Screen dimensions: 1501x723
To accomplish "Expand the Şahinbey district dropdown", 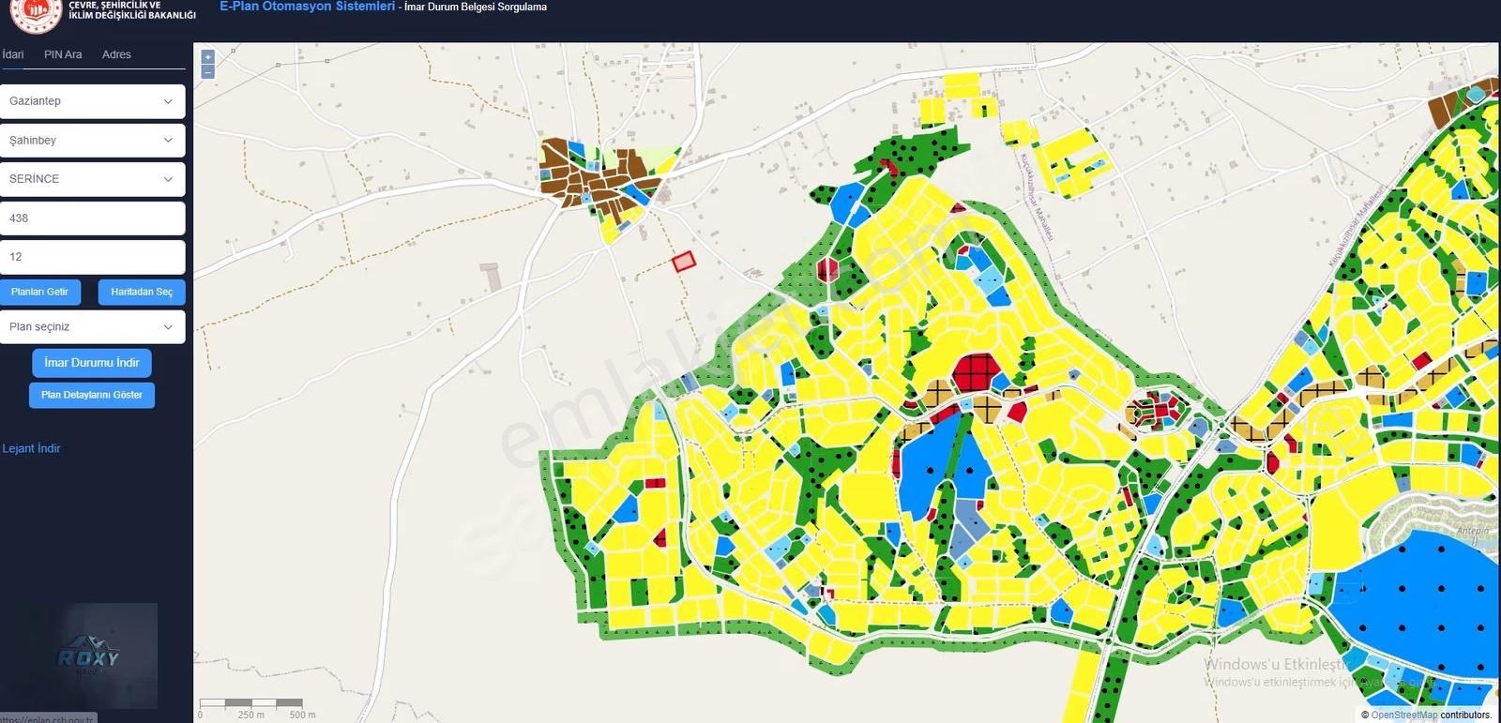I will coord(92,141).
